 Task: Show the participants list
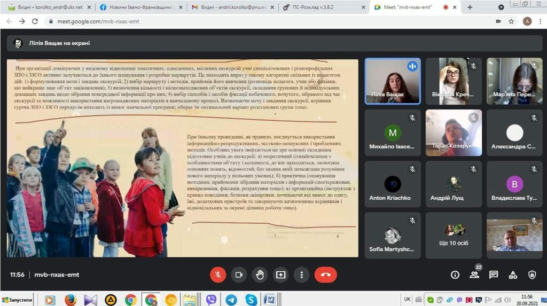coord(474,274)
